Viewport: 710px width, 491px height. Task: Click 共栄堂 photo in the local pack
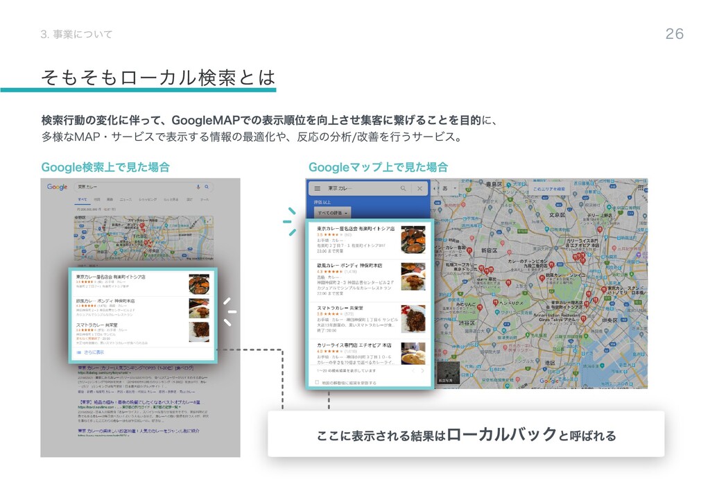click(199, 332)
